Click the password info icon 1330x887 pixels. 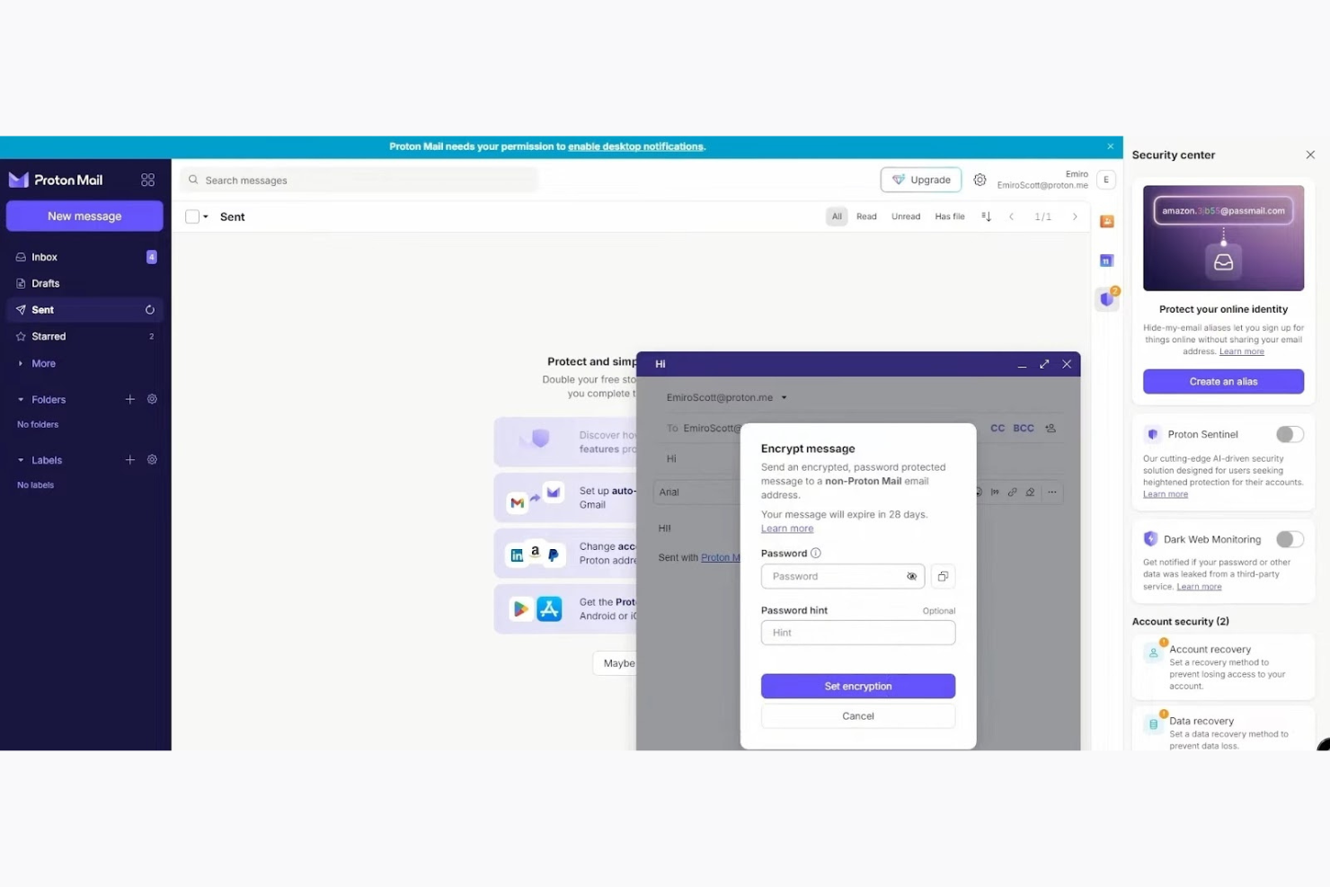coord(816,554)
